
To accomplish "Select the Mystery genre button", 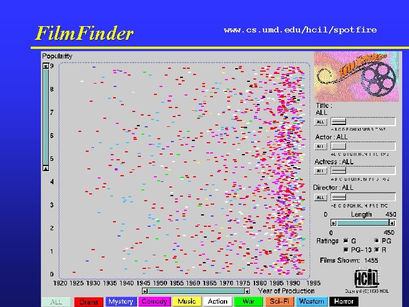I will (121, 301).
